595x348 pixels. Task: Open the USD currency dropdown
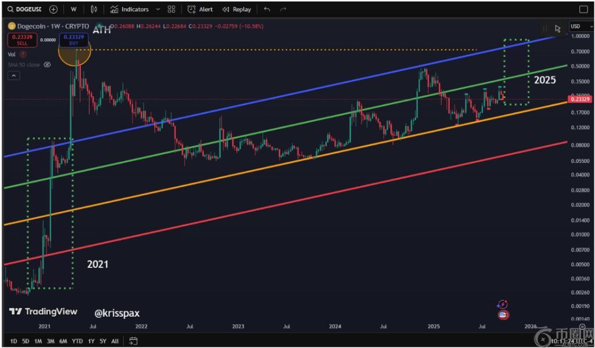578,26
